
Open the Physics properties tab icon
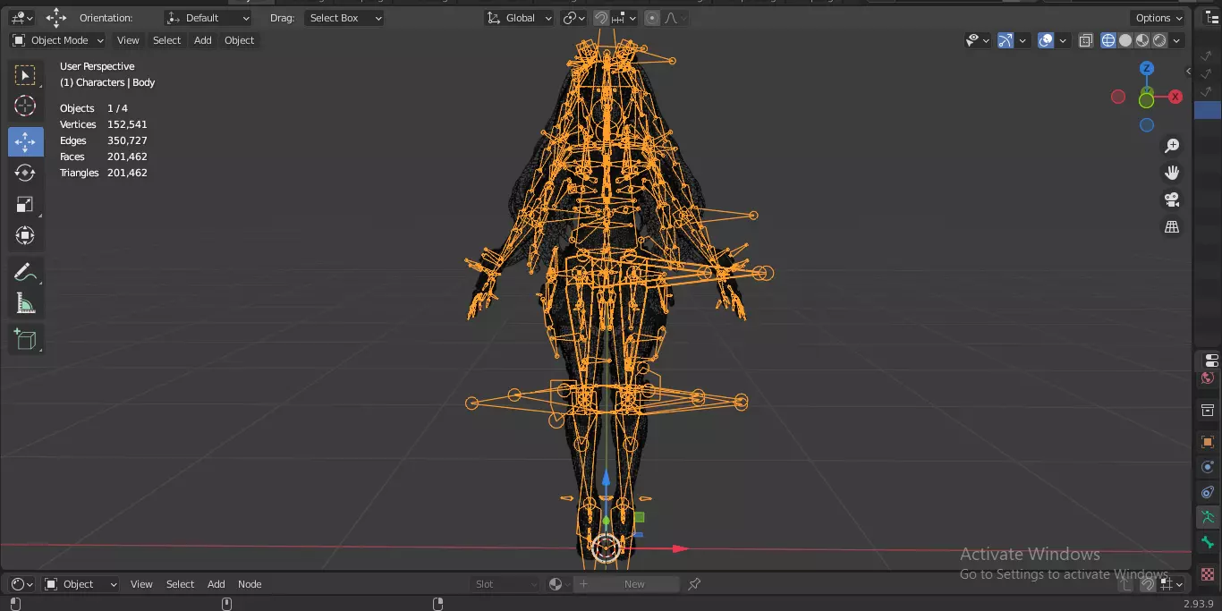pyautogui.click(x=1208, y=467)
